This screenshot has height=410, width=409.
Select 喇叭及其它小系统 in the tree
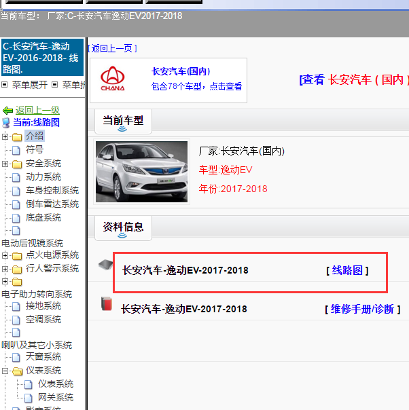pyautogui.click(x=37, y=345)
